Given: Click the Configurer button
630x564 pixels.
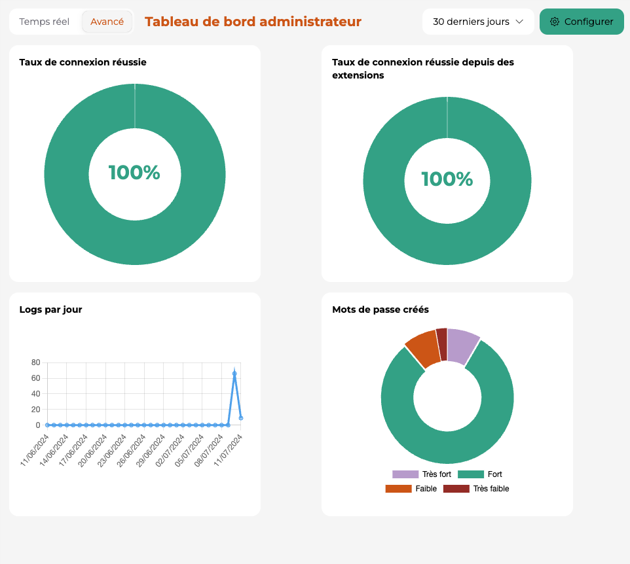Looking at the screenshot, I should (x=582, y=22).
